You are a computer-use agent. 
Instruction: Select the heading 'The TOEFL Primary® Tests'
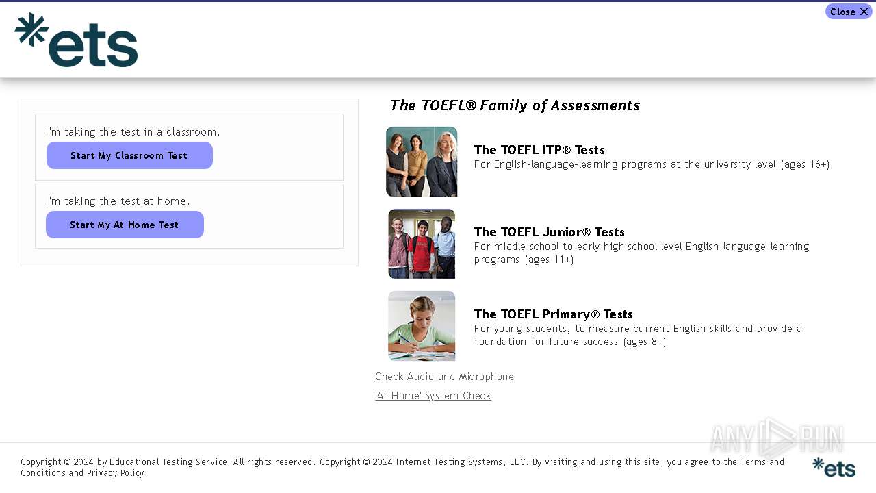coord(554,314)
